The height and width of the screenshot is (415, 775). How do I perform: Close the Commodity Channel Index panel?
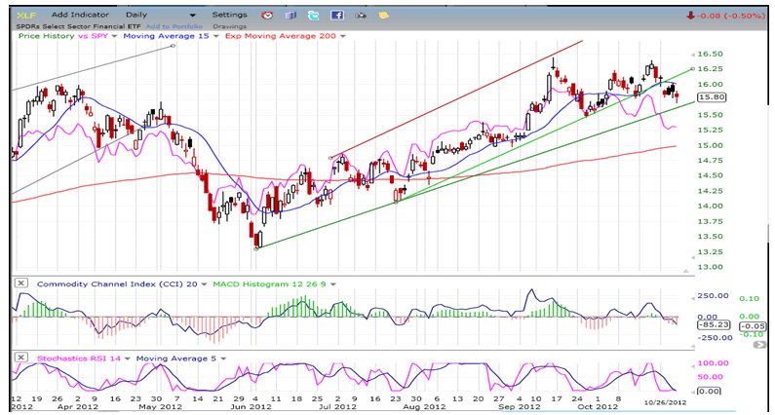[x=20, y=283]
